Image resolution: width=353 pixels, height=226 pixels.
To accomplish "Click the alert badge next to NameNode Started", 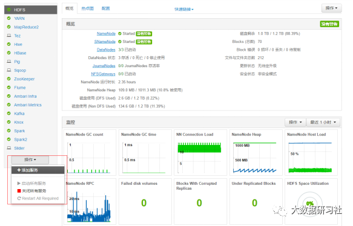I will point(144,34).
